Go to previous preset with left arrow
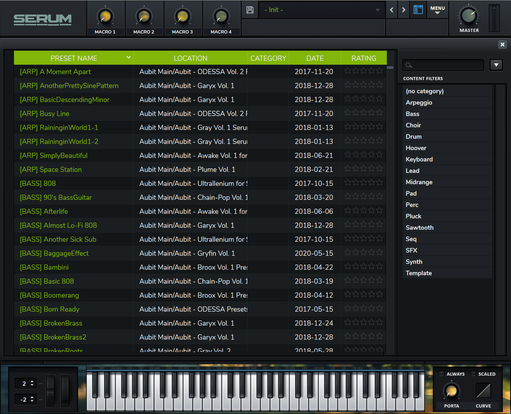The height and width of the screenshot is (414, 511). (x=391, y=10)
